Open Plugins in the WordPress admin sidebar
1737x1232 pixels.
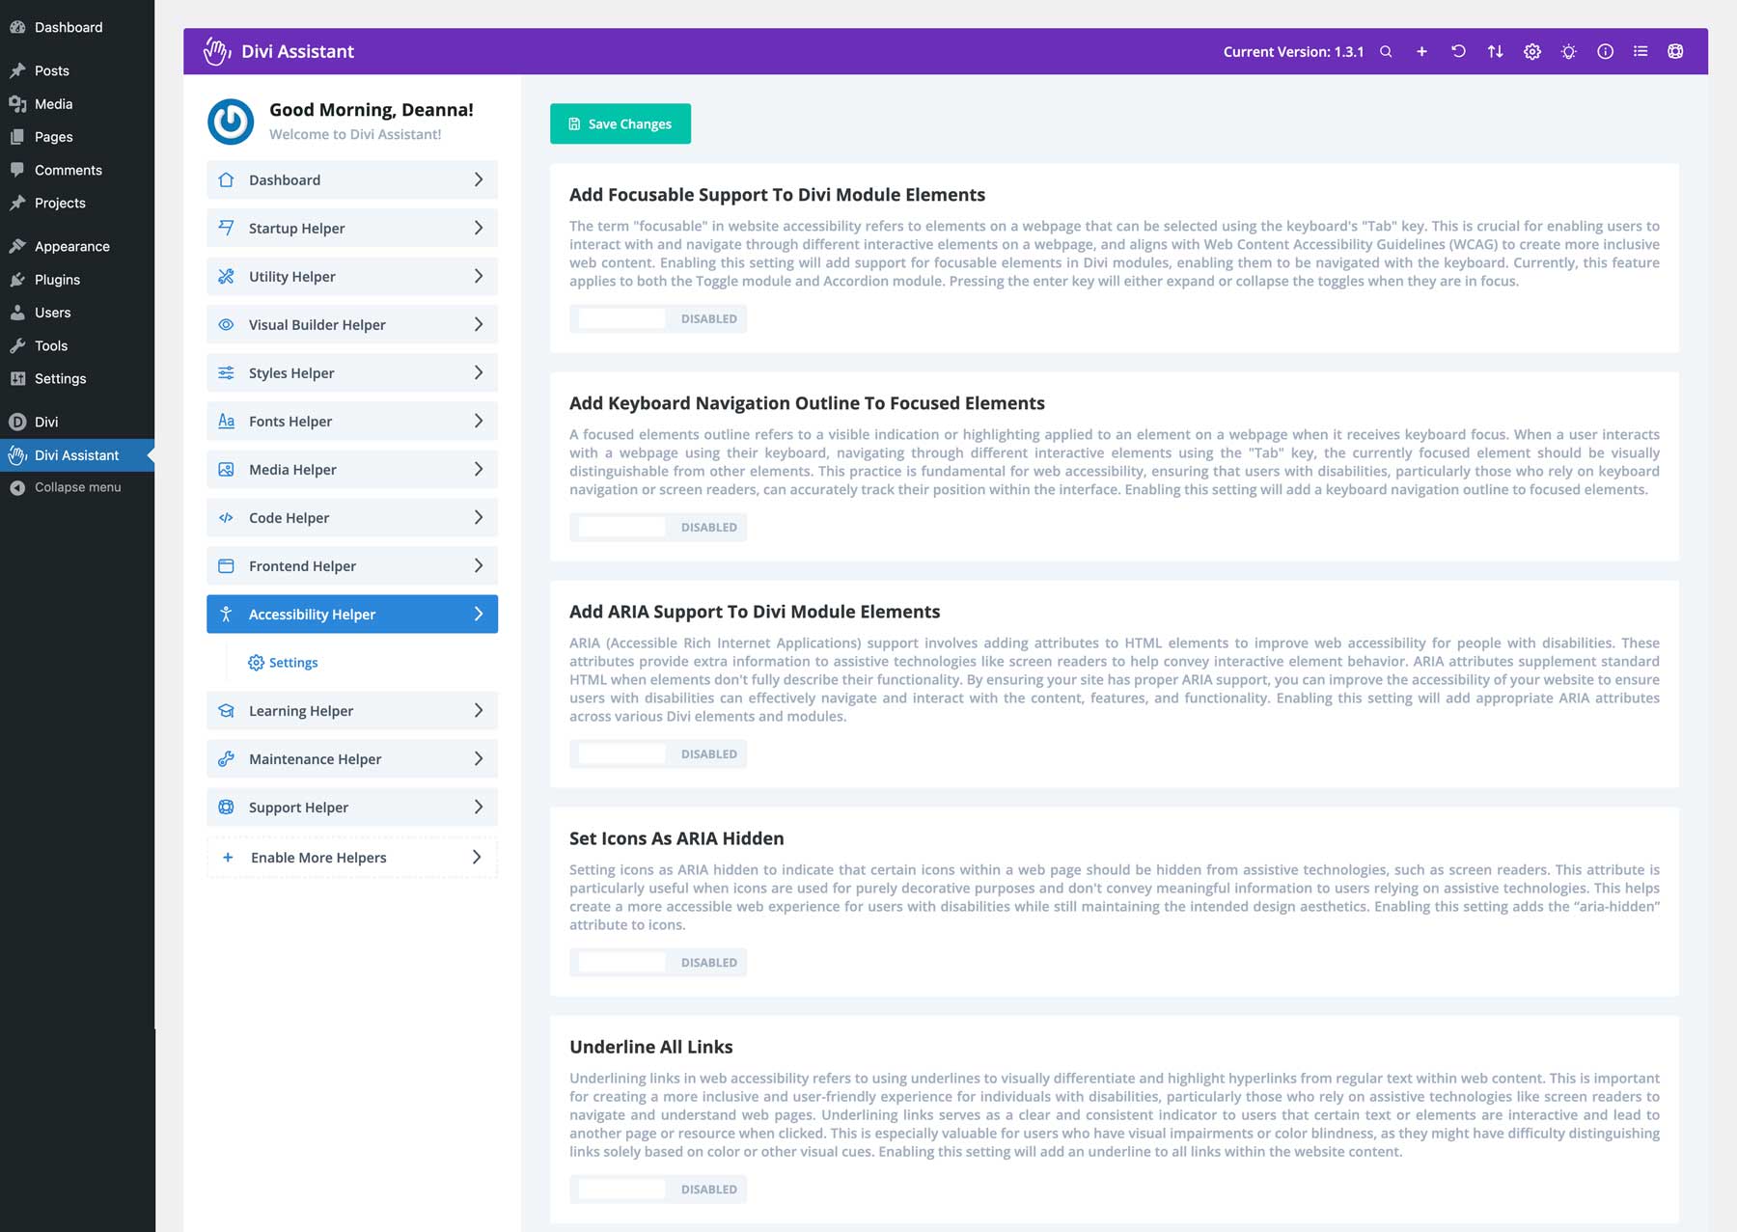[77, 280]
